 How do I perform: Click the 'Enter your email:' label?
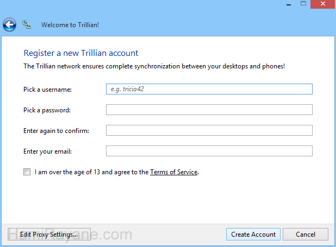[x=47, y=151]
